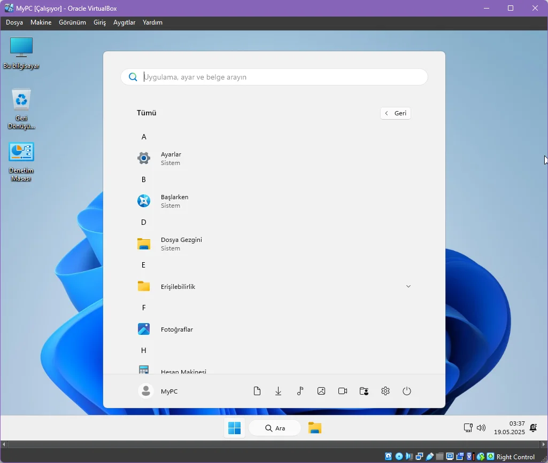The width and height of the screenshot is (548, 463).
Task: Expand the Erişilebilirlik folder chevron
Action: tap(408, 286)
